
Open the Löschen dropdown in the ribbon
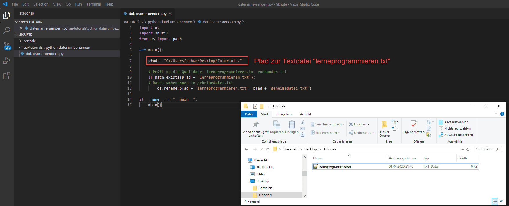point(369,124)
